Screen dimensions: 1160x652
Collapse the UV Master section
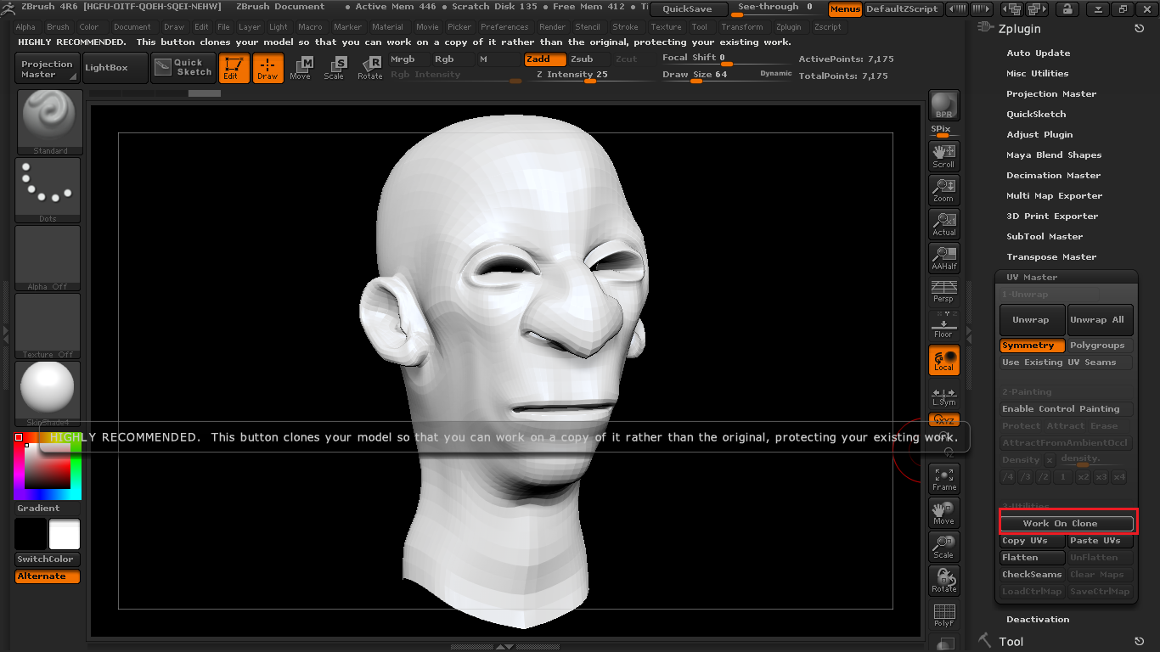pyautogui.click(x=1032, y=278)
